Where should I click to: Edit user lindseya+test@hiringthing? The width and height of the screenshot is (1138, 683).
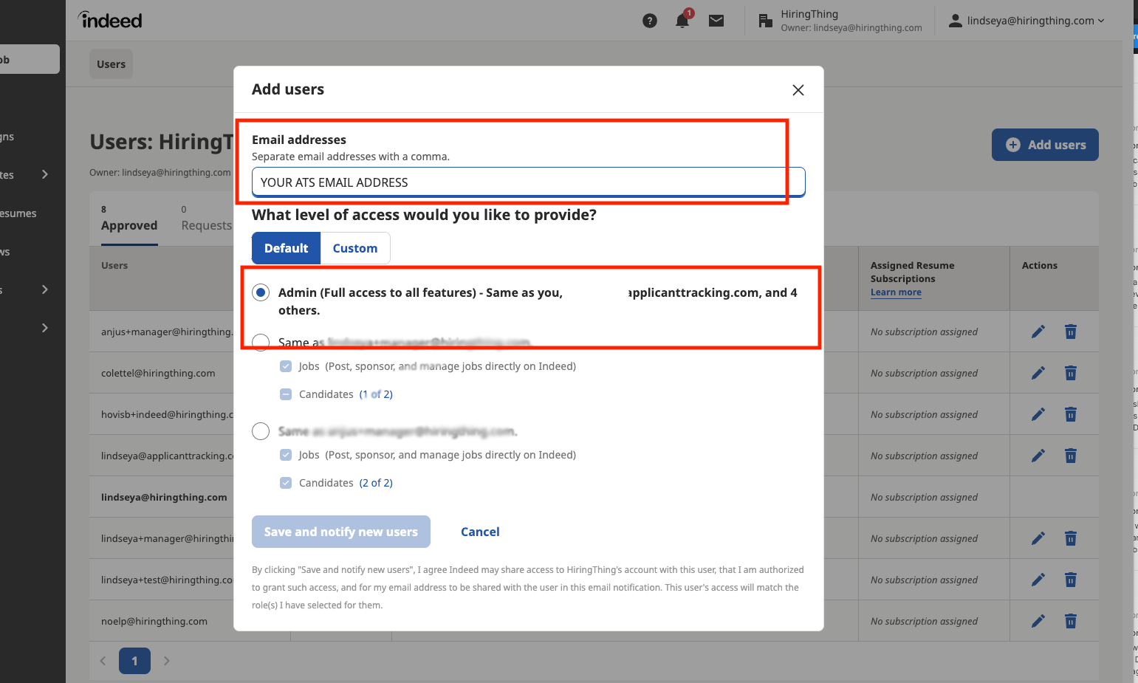[x=1038, y=580]
